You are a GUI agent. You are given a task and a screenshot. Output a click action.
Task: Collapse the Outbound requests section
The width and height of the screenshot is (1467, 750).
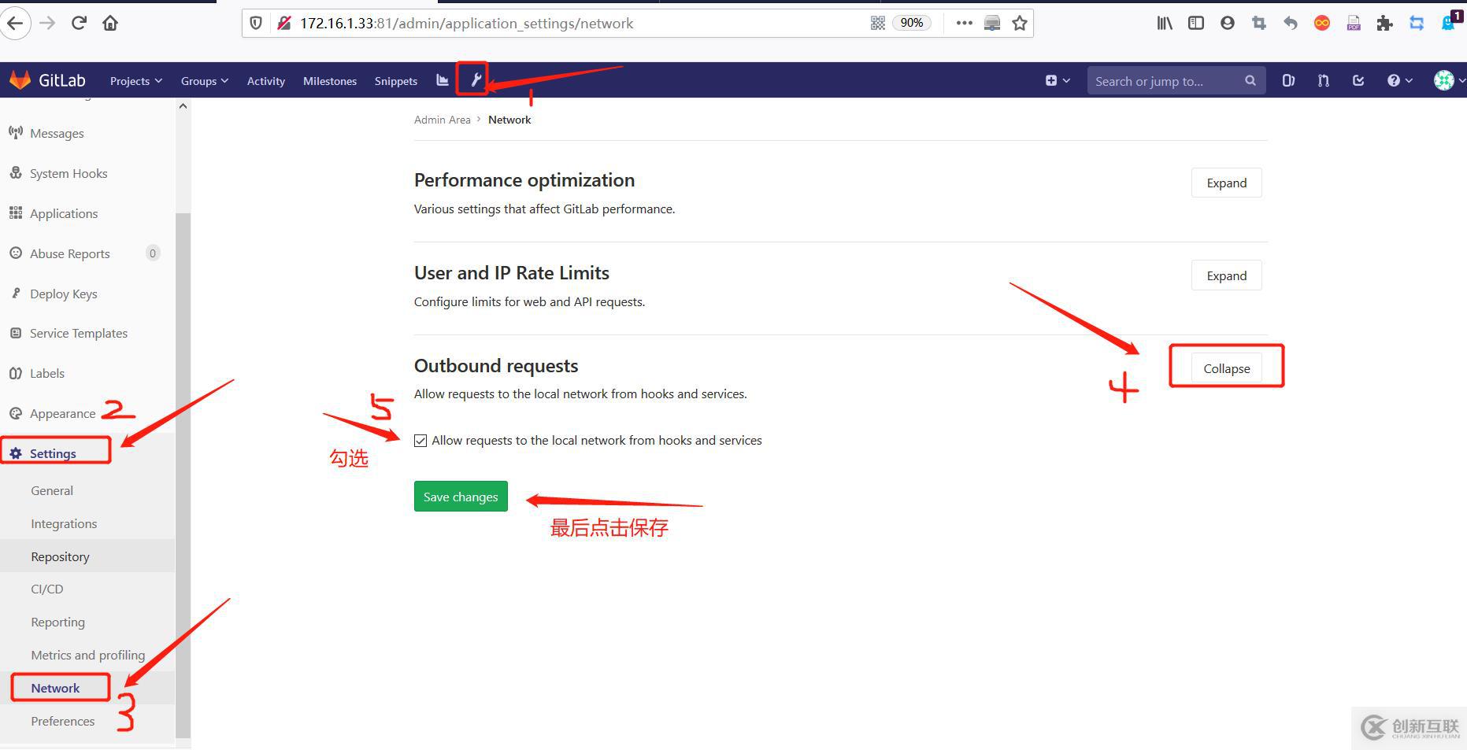pos(1226,368)
